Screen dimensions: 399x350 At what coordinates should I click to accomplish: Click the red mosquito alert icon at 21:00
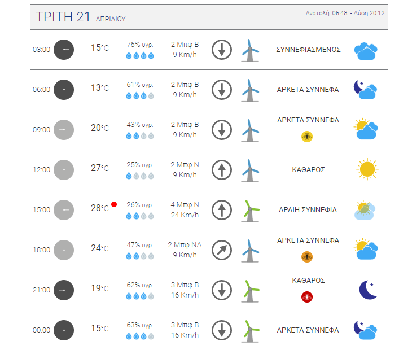pos(307,297)
